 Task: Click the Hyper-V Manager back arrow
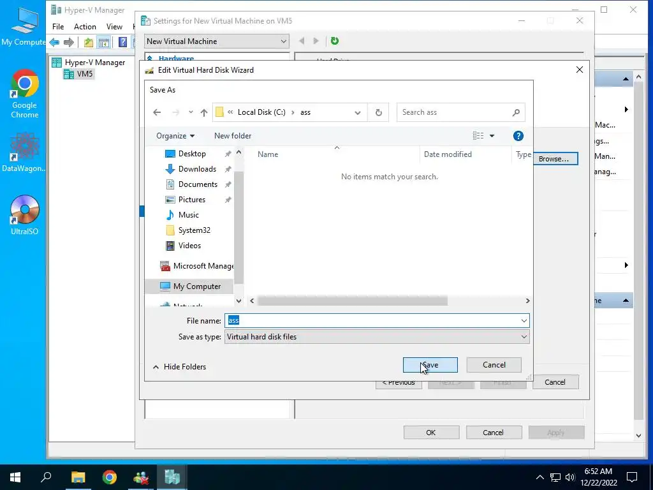click(54, 42)
